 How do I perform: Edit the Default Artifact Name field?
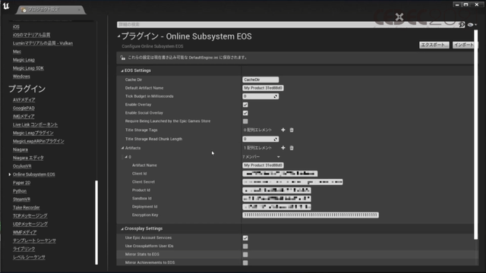(x=263, y=88)
